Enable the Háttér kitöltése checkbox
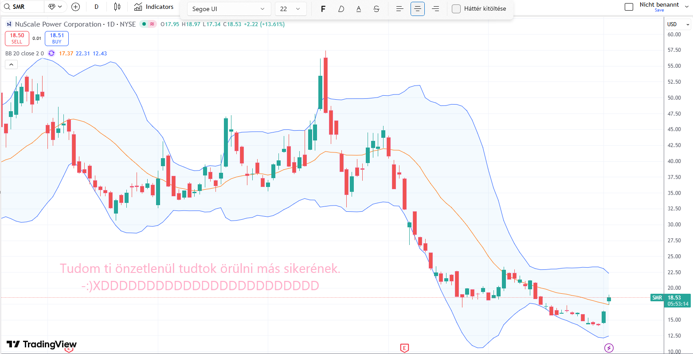Viewport: 693px width, 354px height. click(x=456, y=9)
